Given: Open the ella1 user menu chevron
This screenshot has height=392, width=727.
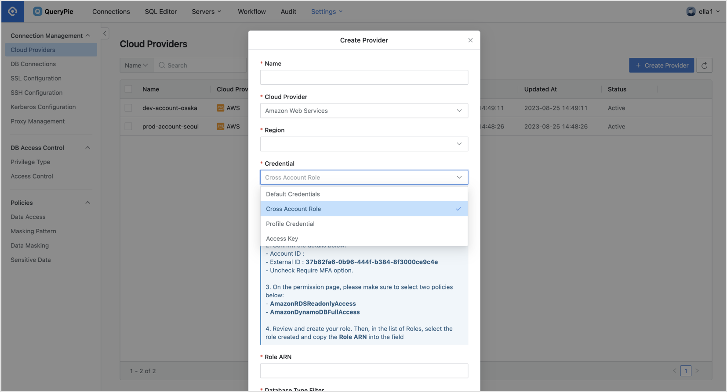Looking at the screenshot, I should (x=718, y=11).
